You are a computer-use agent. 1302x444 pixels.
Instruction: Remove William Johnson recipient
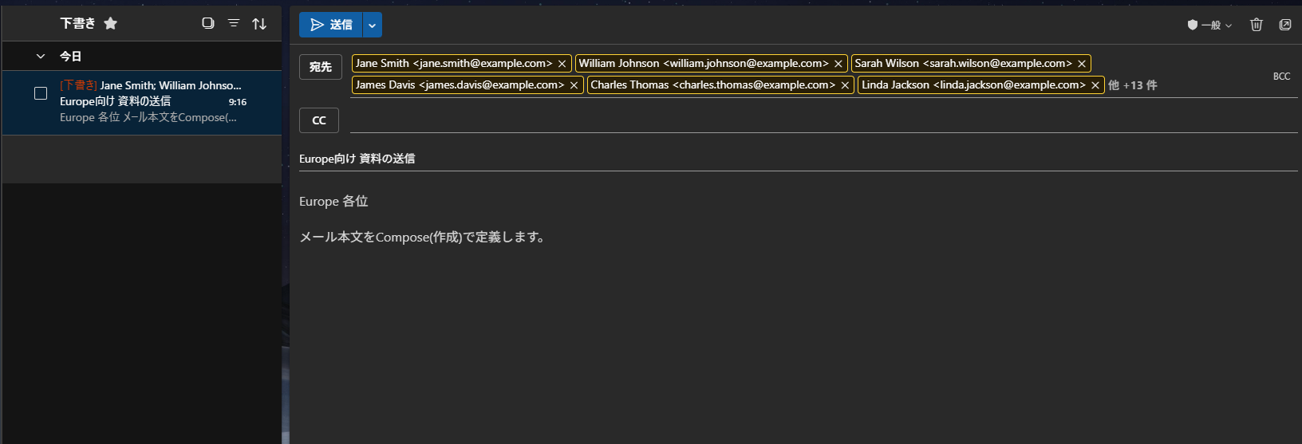pyautogui.click(x=838, y=64)
